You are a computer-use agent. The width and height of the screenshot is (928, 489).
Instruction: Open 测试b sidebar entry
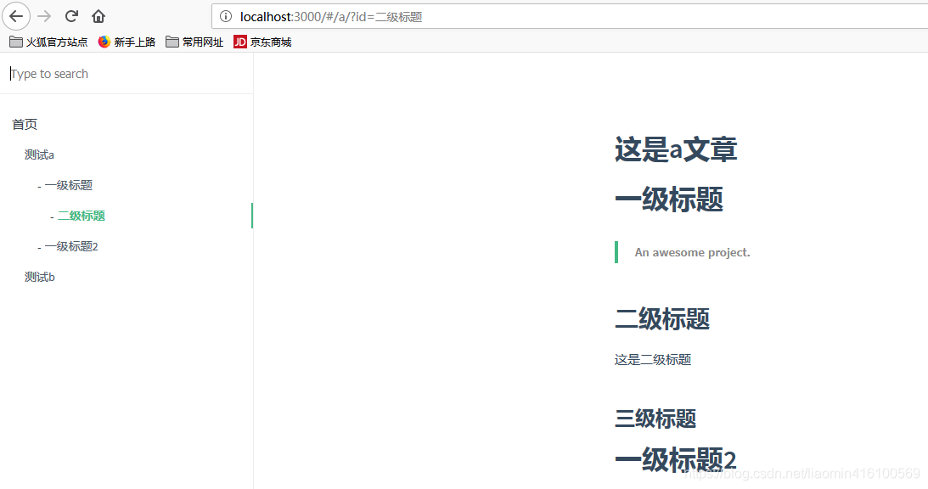[40, 277]
